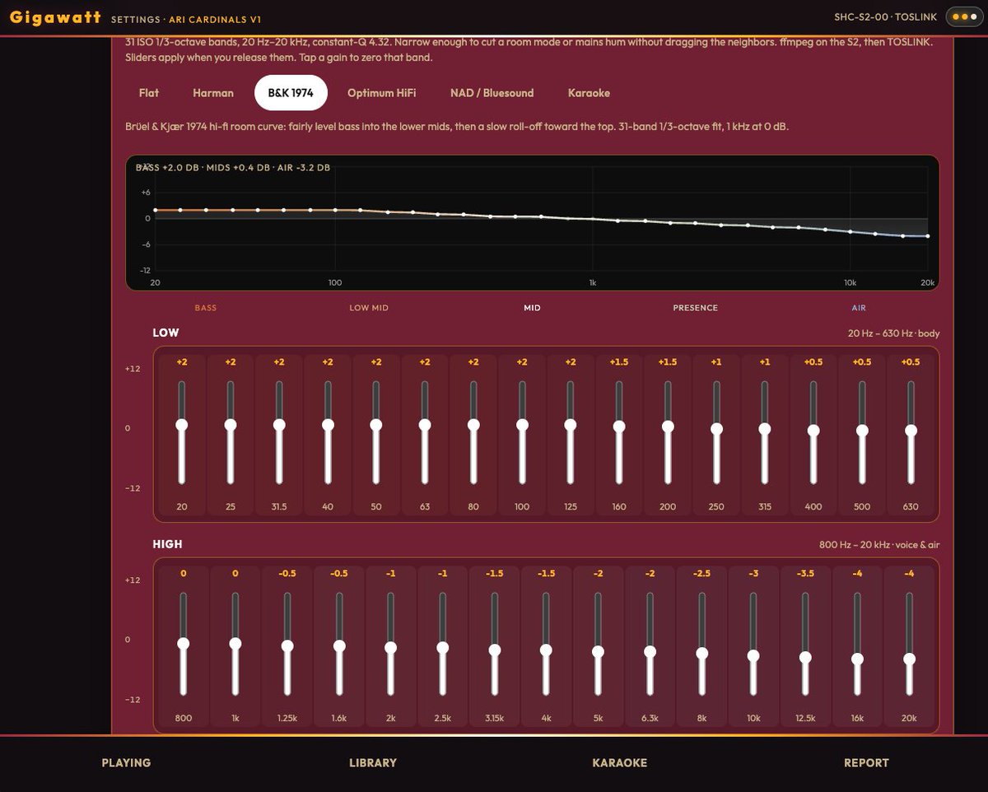Click the 2.5k band slider

click(443, 645)
